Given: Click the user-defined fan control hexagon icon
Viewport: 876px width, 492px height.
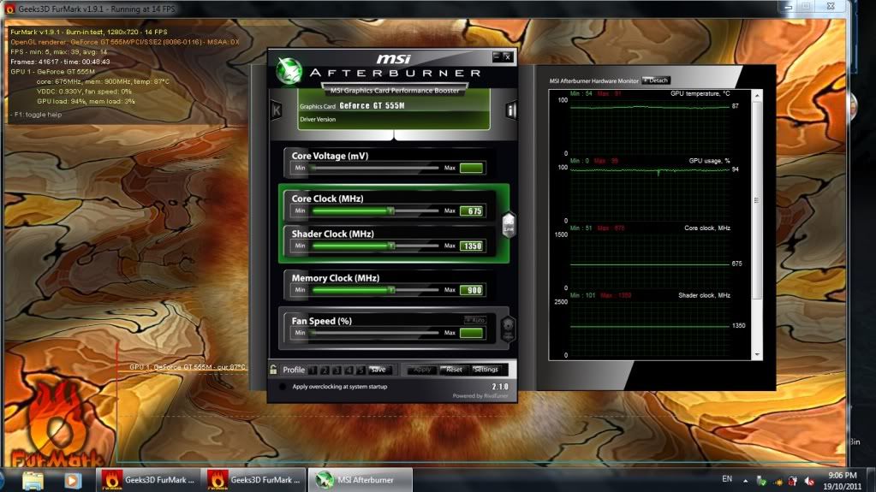Looking at the screenshot, I should coord(508,326).
